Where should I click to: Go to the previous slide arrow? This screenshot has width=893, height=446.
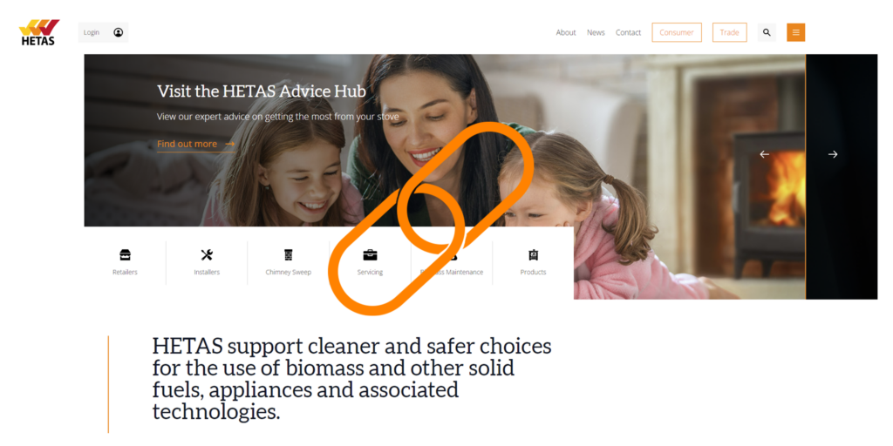pos(764,154)
